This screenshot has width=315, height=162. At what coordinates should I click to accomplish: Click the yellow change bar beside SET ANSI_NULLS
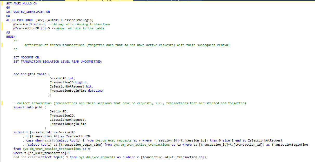point(3,3)
